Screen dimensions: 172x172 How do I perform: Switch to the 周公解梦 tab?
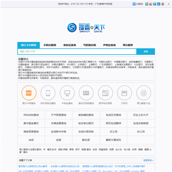pos(128,45)
